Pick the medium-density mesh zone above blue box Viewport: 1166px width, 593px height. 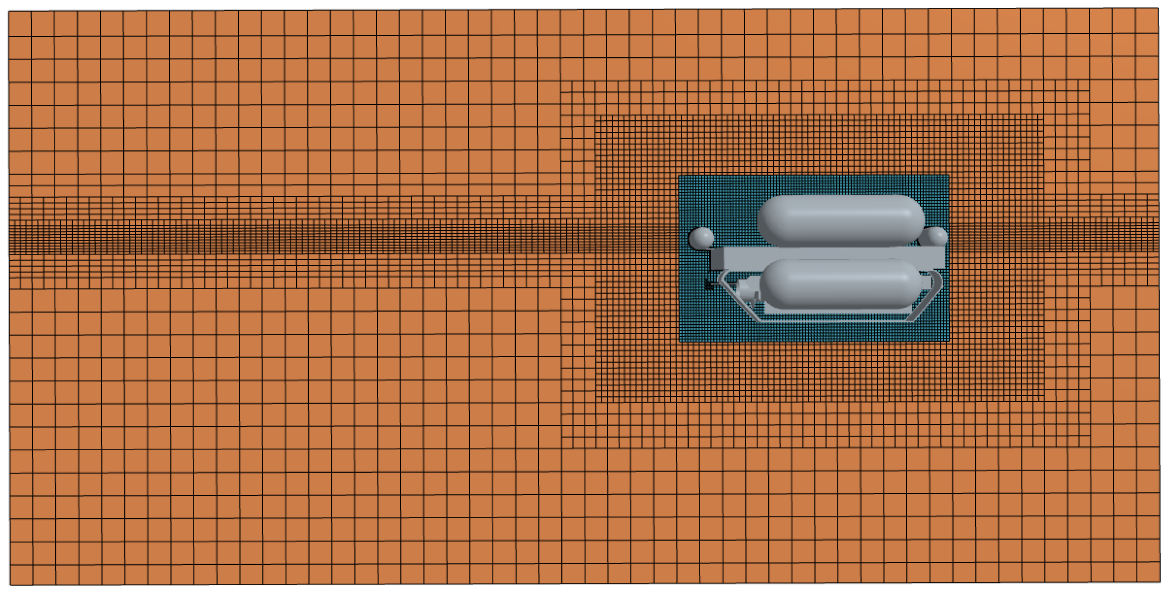(x=815, y=145)
